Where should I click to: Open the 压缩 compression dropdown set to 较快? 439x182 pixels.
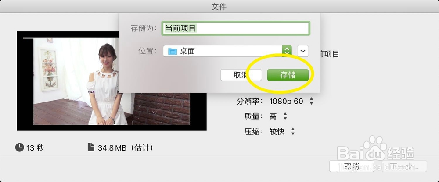282,132
